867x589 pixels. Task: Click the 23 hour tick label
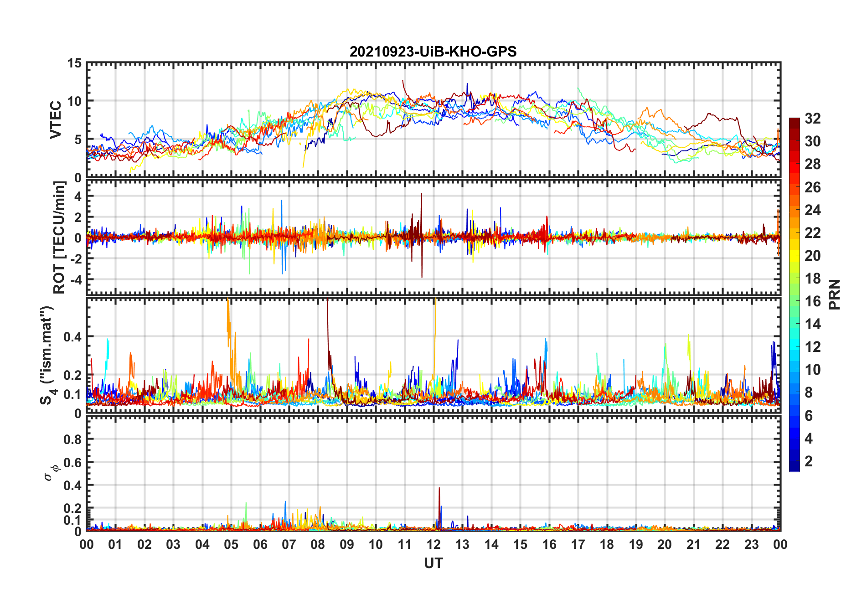pos(752,544)
